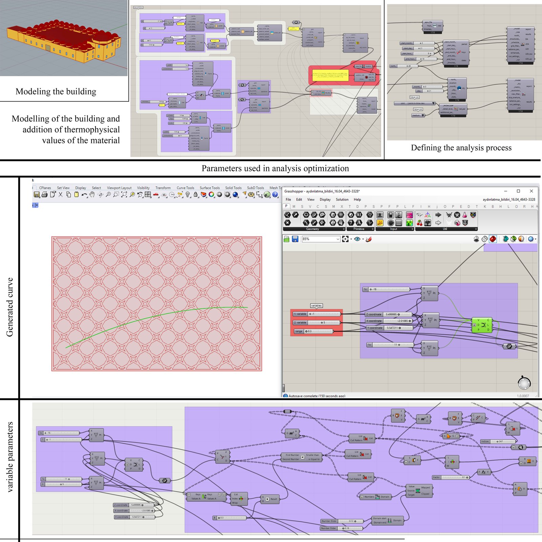This screenshot has height=542, width=542.
Task: Switch to the Curve Tools tab
Action: pos(185,188)
